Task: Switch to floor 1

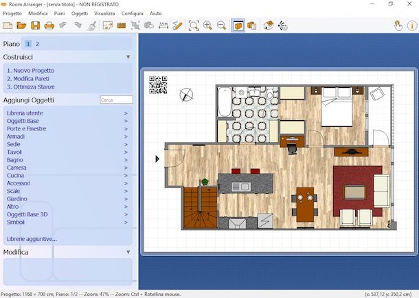Action: (28, 44)
